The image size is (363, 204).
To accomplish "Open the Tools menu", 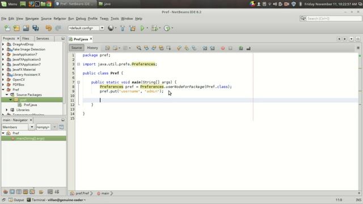I will click(115, 19).
